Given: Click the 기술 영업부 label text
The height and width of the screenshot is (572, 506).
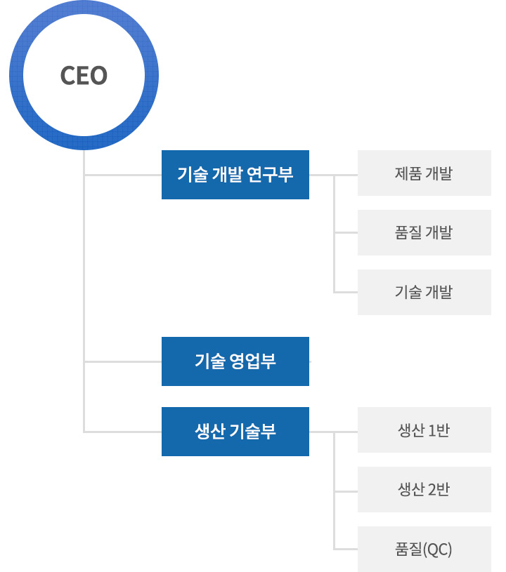Looking at the screenshot, I should pyautogui.click(x=235, y=361).
